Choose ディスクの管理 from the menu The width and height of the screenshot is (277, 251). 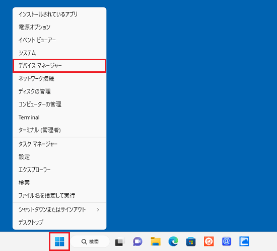(x=59, y=91)
